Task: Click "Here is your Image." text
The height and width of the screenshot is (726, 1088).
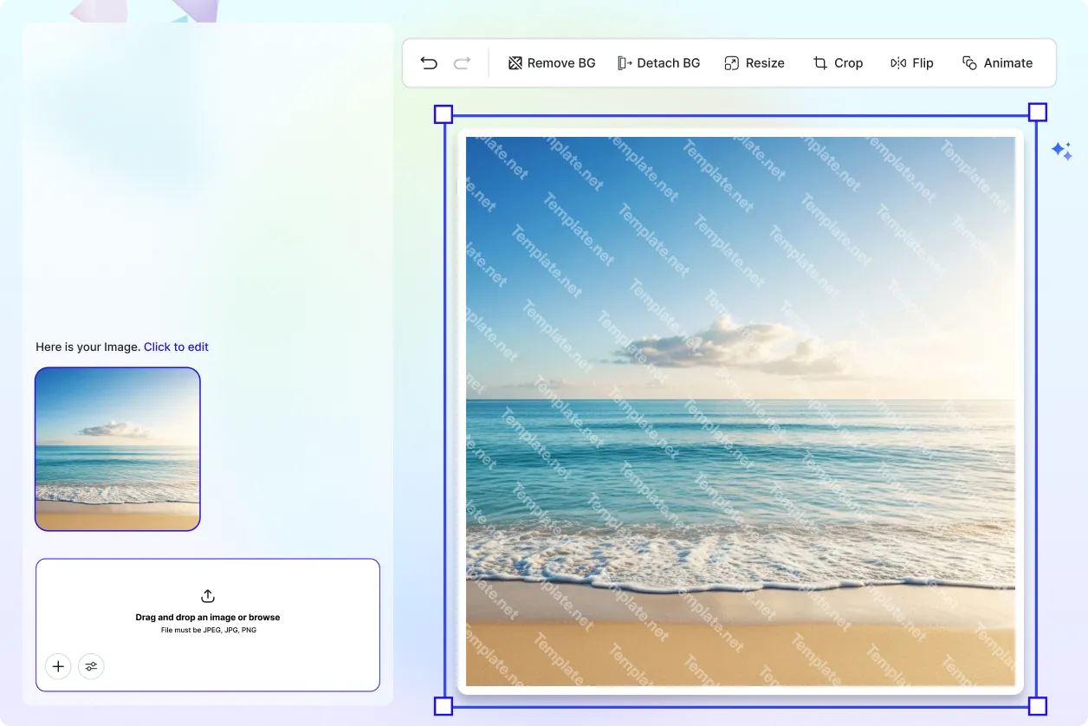Action: click(87, 347)
